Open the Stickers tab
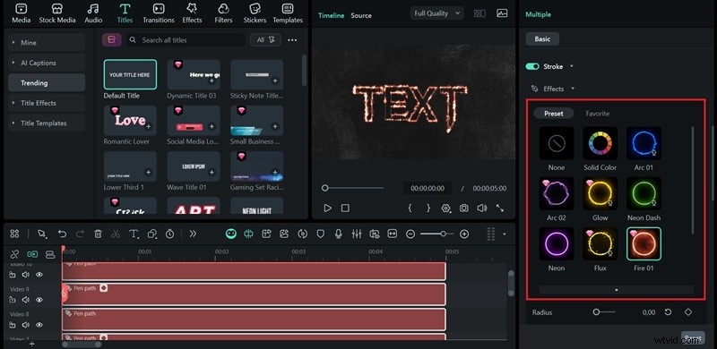The image size is (717, 349). tap(255, 13)
